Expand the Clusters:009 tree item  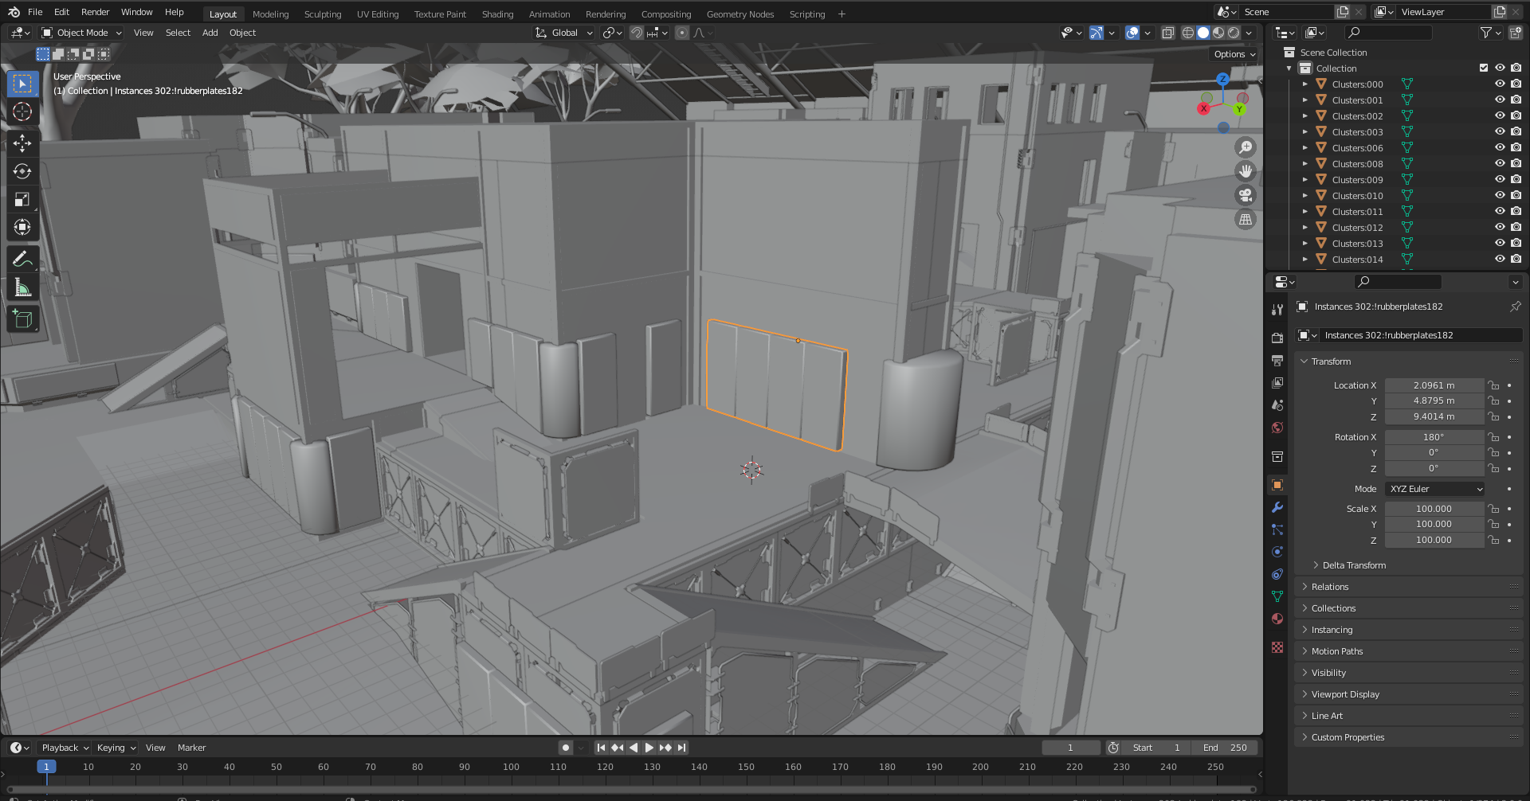(x=1304, y=180)
